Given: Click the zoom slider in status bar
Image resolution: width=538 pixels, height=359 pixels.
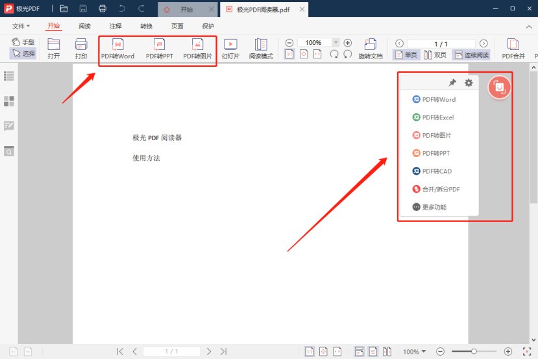Looking at the screenshot, I should click(x=474, y=352).
